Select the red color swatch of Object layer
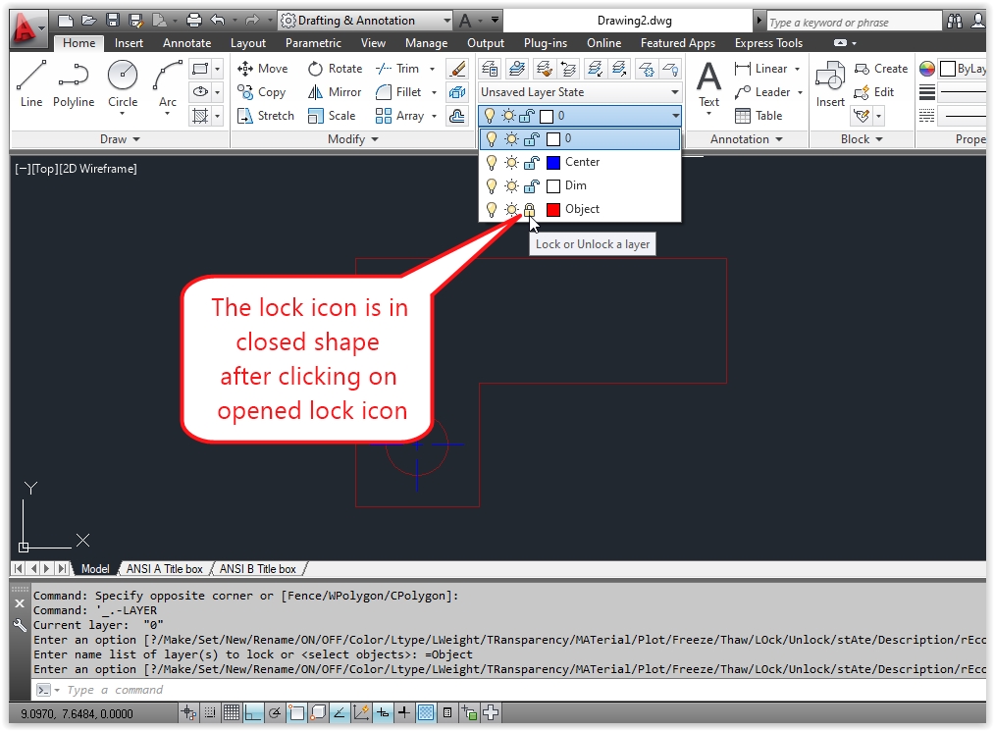The image size is (994, 731). tap(554, 209)
